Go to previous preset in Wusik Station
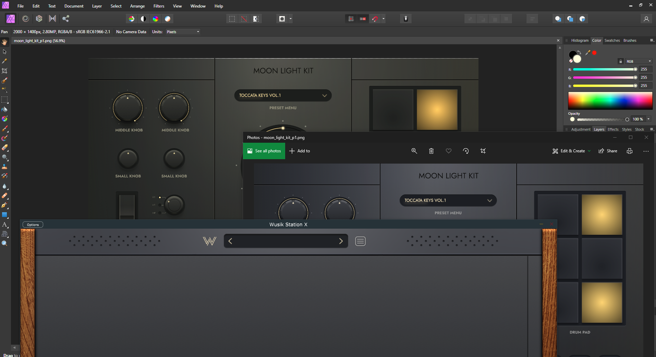Viewport: 656px width, 357px height. coord(230,241)
